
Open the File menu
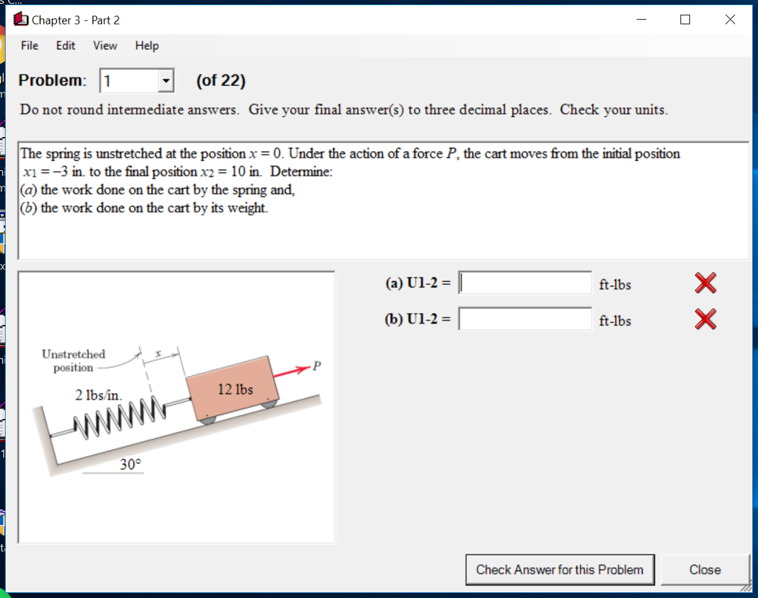click(x=29, y=45)
